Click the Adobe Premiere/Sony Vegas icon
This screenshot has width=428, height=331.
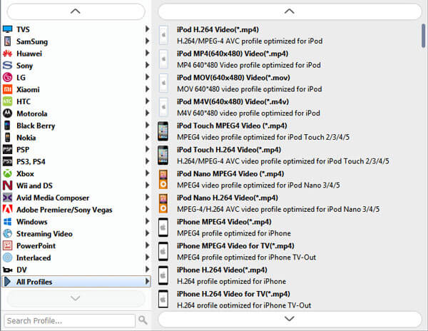tap(7, 209)
